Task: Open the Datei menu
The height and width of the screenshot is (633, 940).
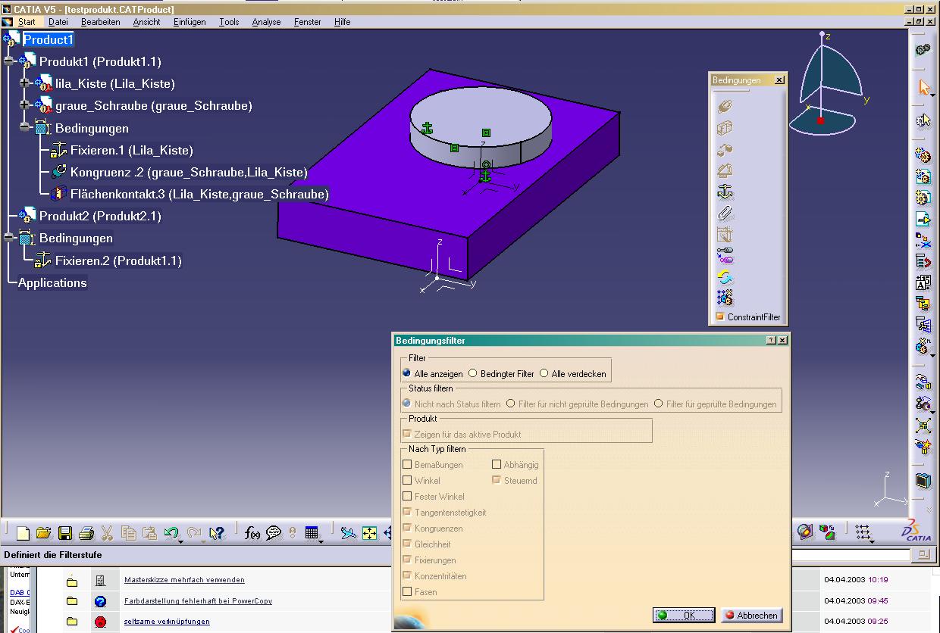Action: pos(58,22)
